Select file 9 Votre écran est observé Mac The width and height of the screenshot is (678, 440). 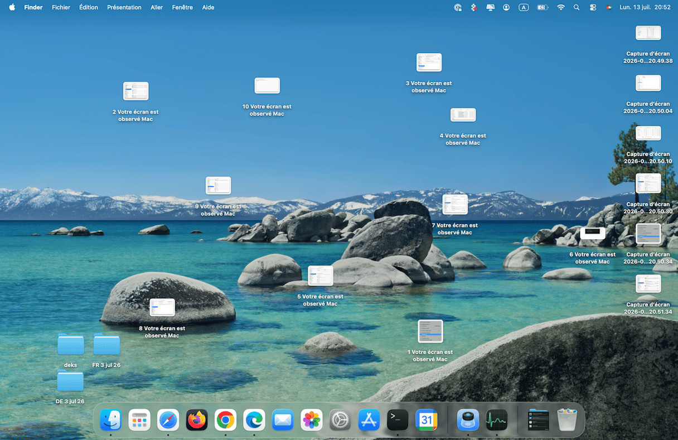point(218,185)
